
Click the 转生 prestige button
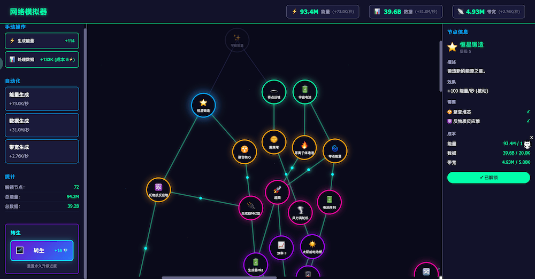pyautogui.click(x=42, y=250)
